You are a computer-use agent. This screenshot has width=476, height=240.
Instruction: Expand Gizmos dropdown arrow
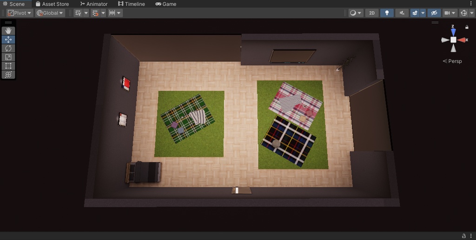pos(471,13)
